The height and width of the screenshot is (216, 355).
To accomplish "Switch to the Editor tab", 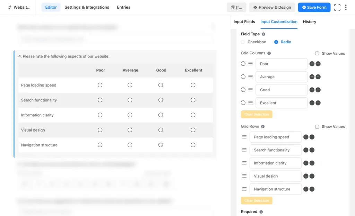I will (51, 7).
